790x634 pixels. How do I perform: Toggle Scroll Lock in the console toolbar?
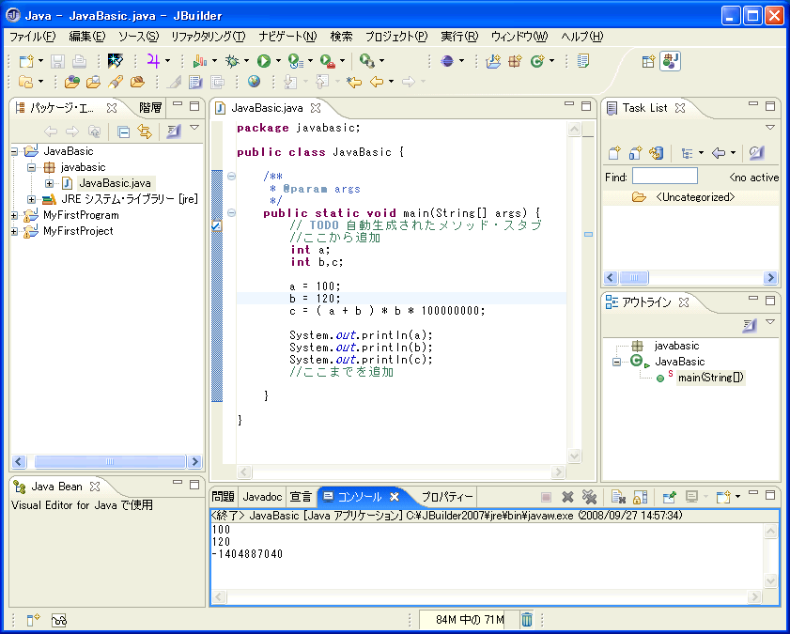tap(640, 497)
